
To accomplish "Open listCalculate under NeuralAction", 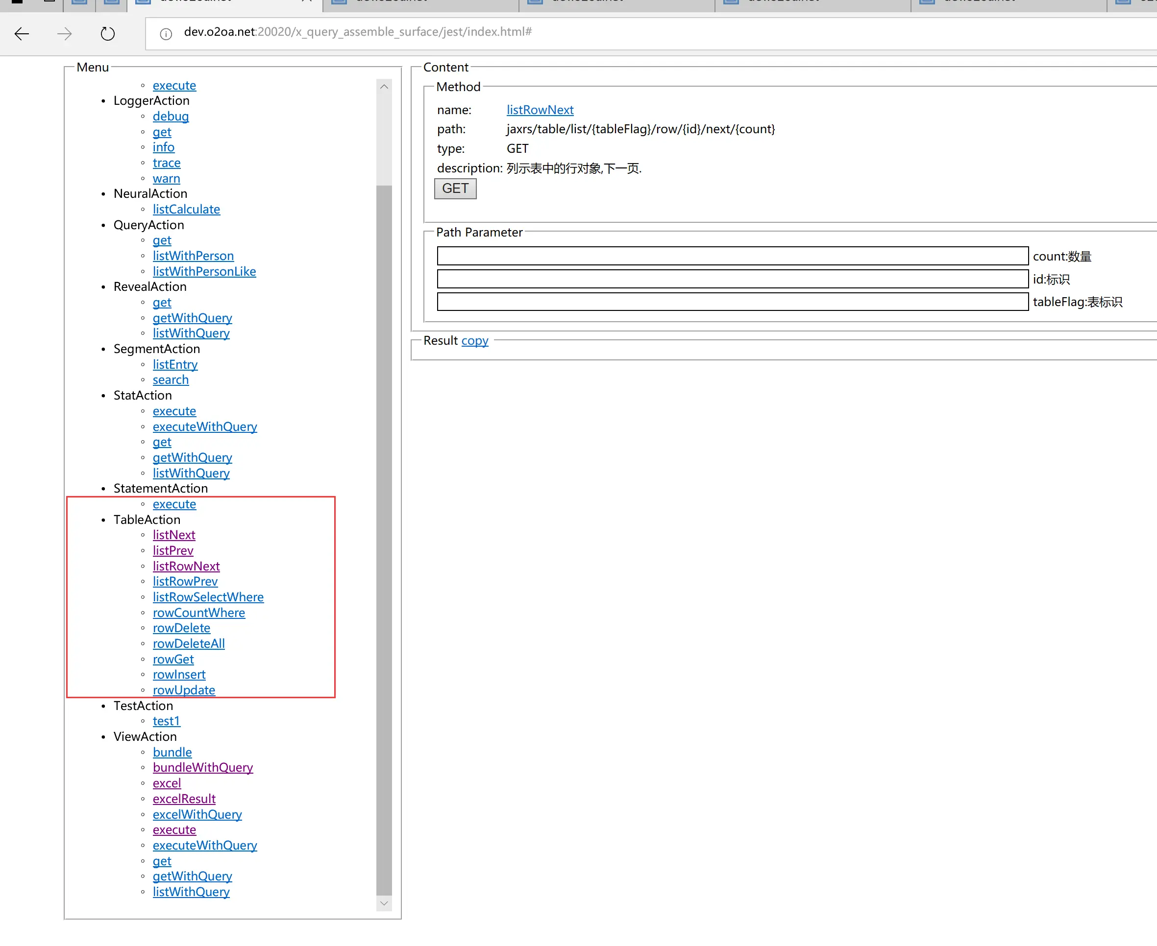I will (186, 209).
